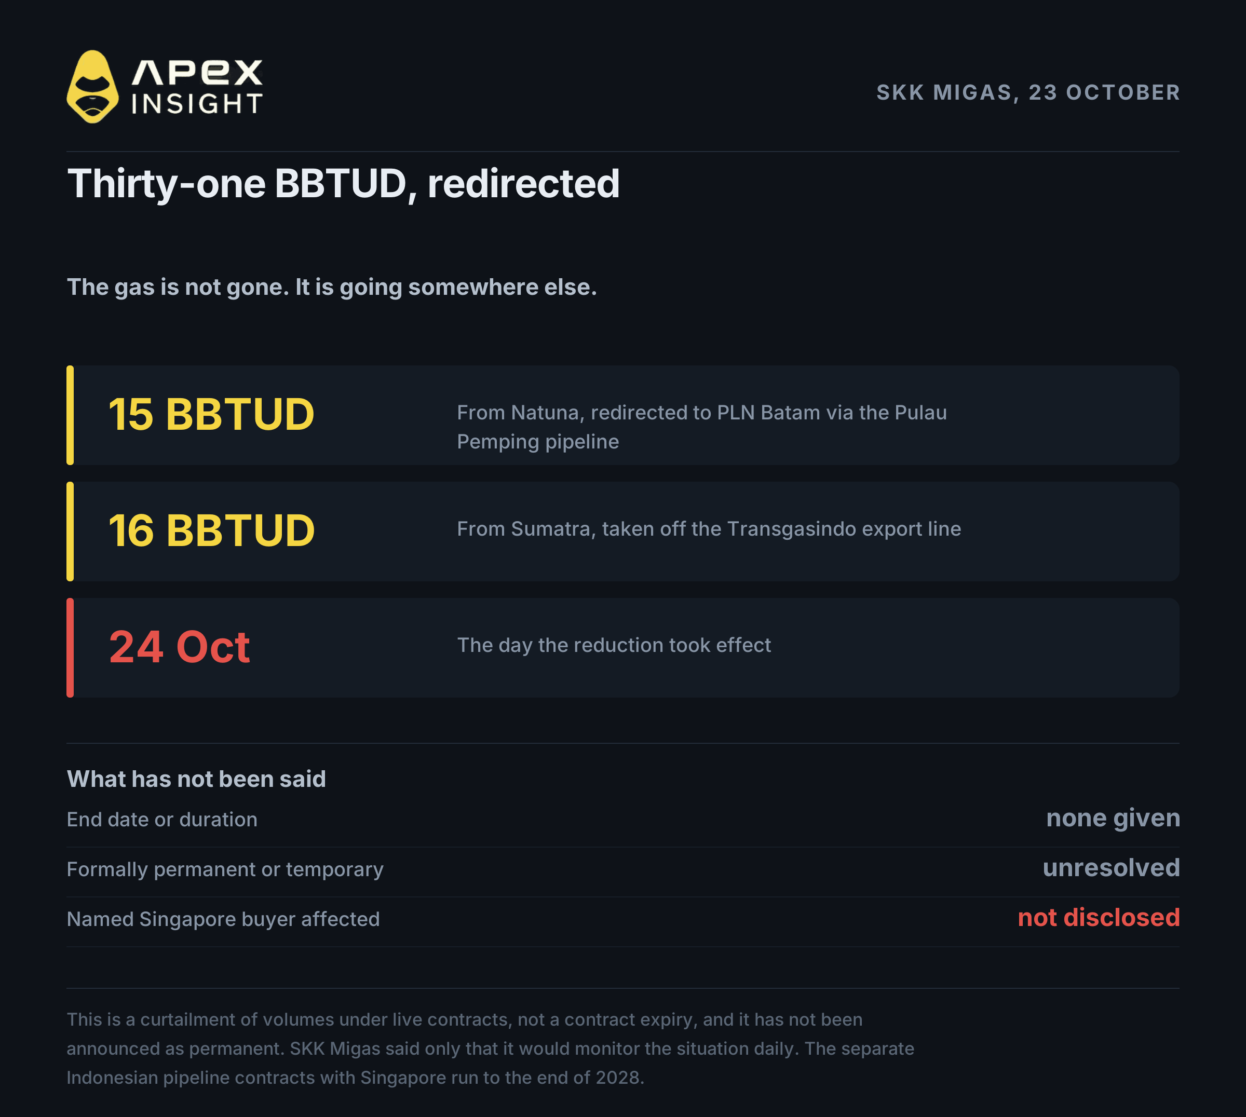
Task: Click the red accent bar on 24 Oct card
Action: (70, 647)
